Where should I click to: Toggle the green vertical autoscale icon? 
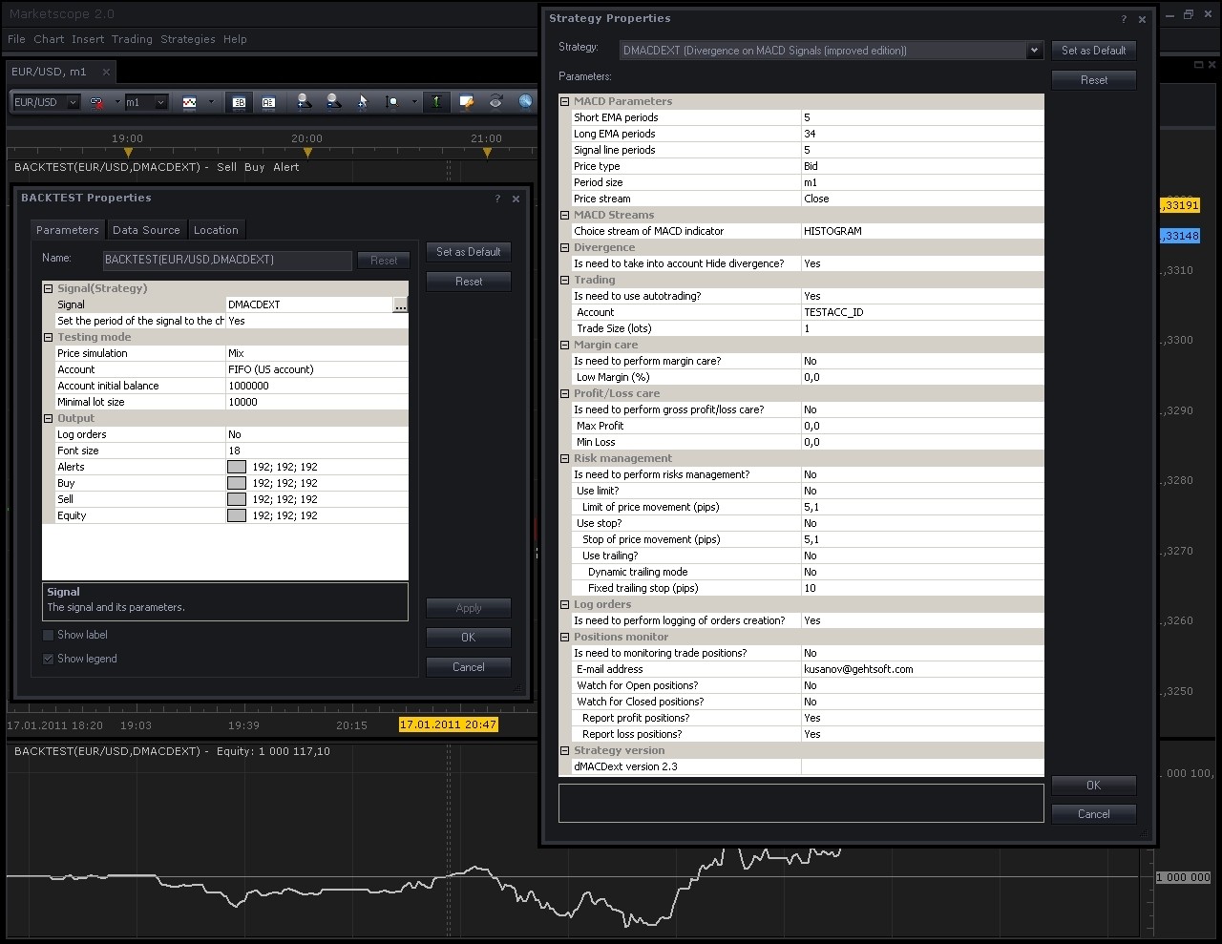pos(436,102)
